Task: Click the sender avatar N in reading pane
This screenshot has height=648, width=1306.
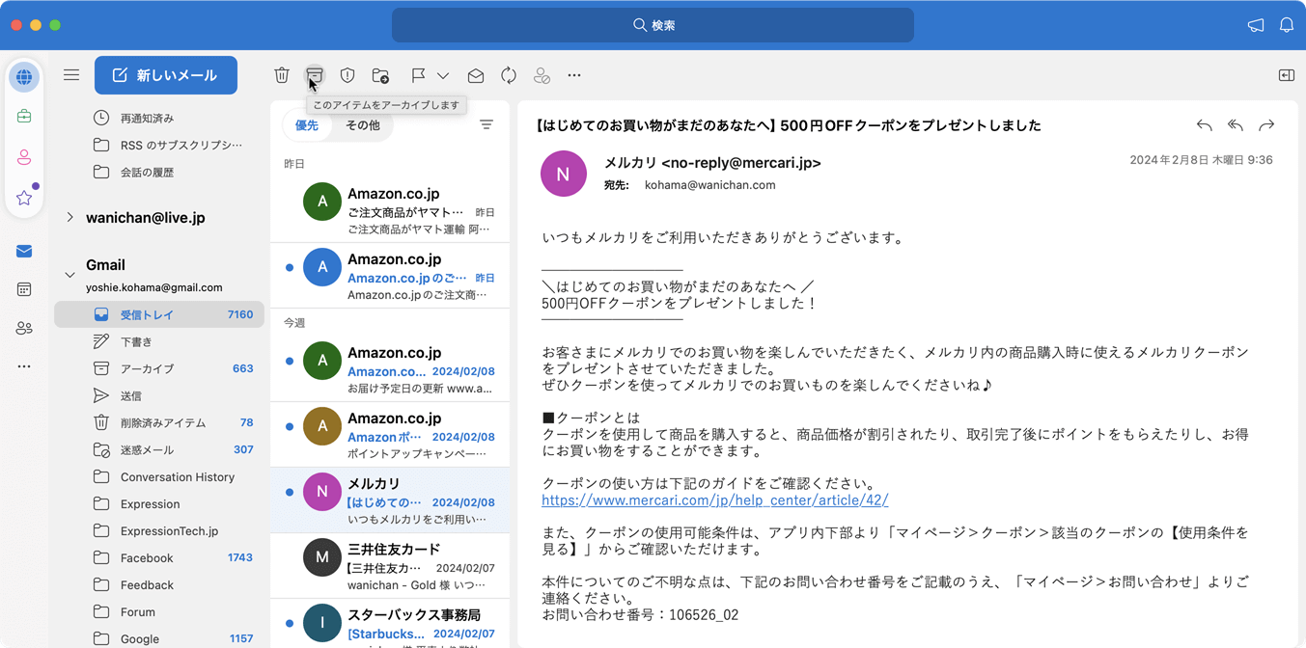Action: (564, 174)
